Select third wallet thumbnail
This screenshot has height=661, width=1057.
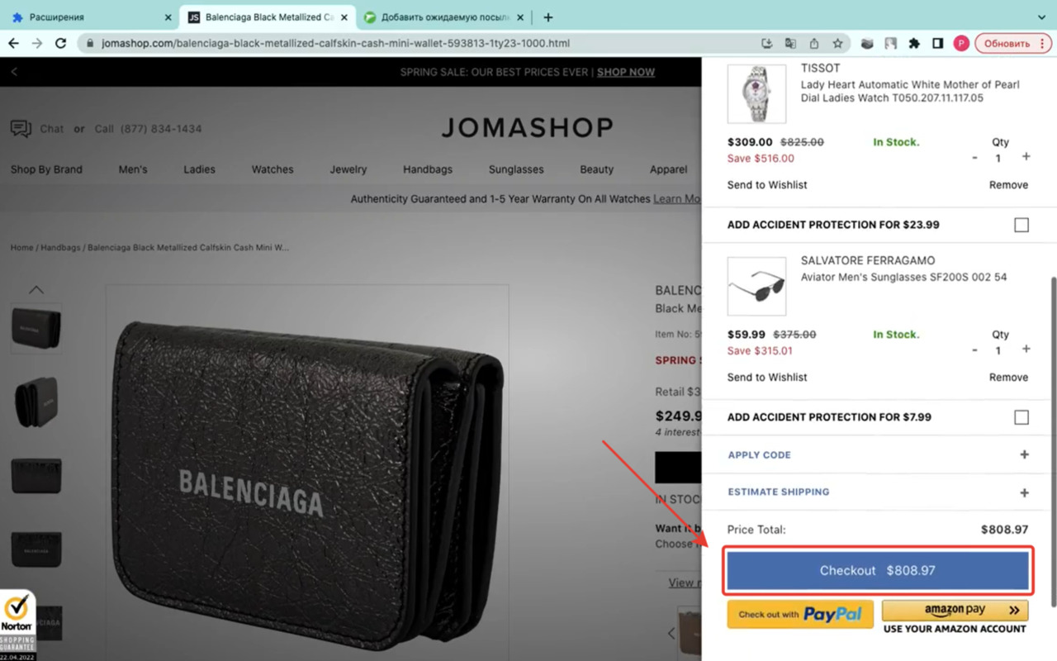36,475
